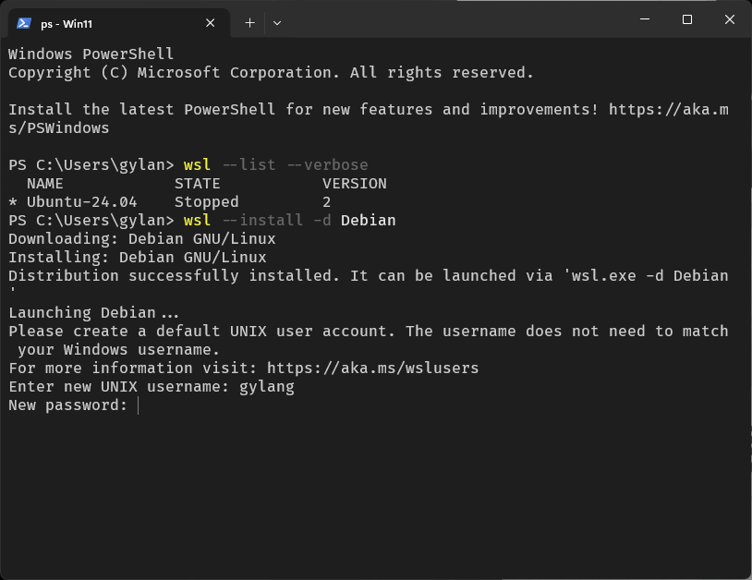This screenshot has width=752, height=580.
Task: Close the Windows Terminal window
Action: click(x=730, y=19)
